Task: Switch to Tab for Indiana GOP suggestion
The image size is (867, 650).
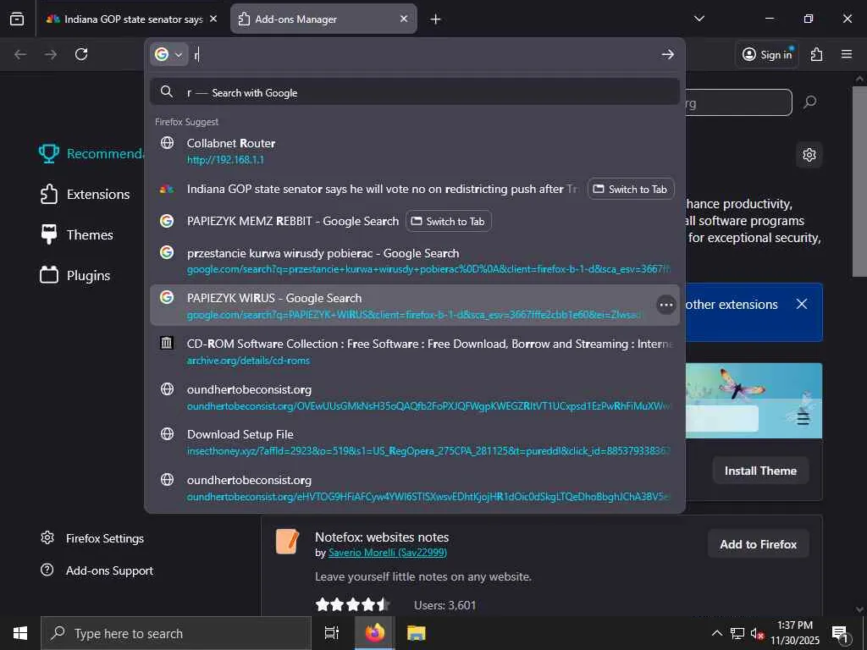Action: pos(630,189)
